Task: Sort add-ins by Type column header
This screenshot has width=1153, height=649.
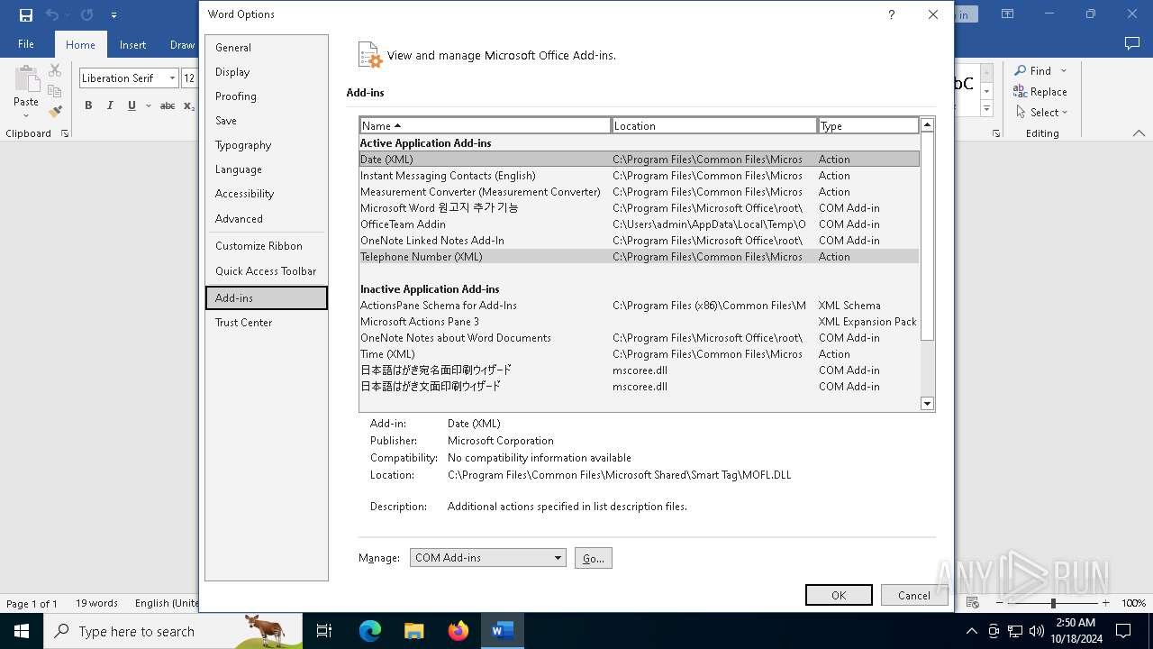Action: pyautogui.click(x=868, y=126)
